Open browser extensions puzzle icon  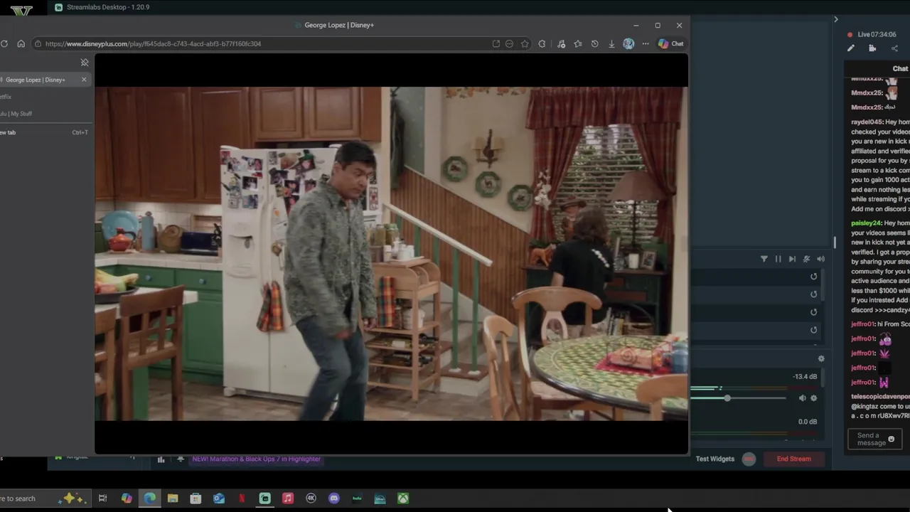coord(542,43)
